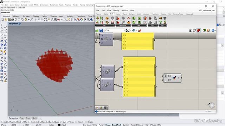Switch to Rhino CPlanes toolbar tab
The width and height of the screenshot is (225, 126).
[x=16, y=16]
